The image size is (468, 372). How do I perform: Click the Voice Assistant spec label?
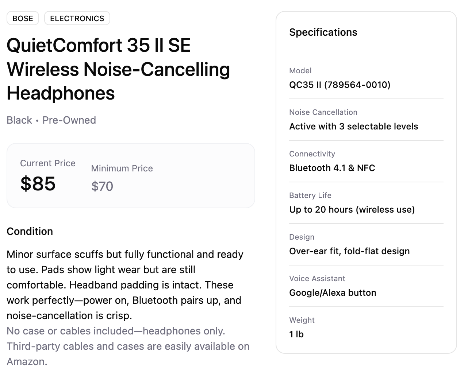pos(317,278)
